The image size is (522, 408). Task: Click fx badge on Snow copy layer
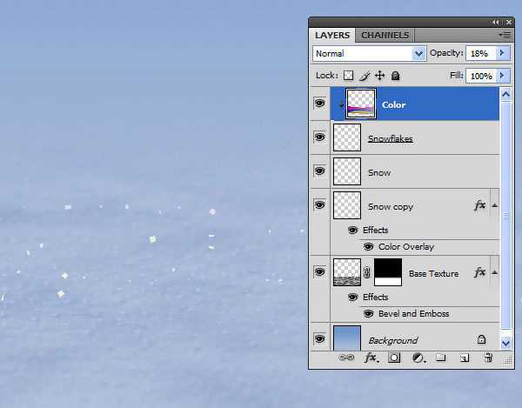coord(479,205)
